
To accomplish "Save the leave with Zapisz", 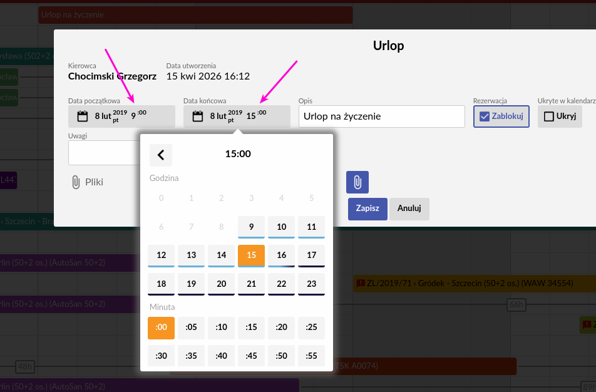I will point(367,209).
